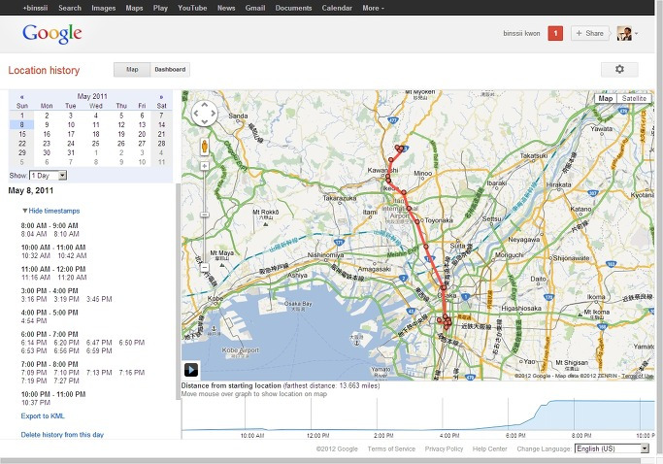Click Export to KML link
The height and width of the screenshot is (464, 663).
(43, 415)
